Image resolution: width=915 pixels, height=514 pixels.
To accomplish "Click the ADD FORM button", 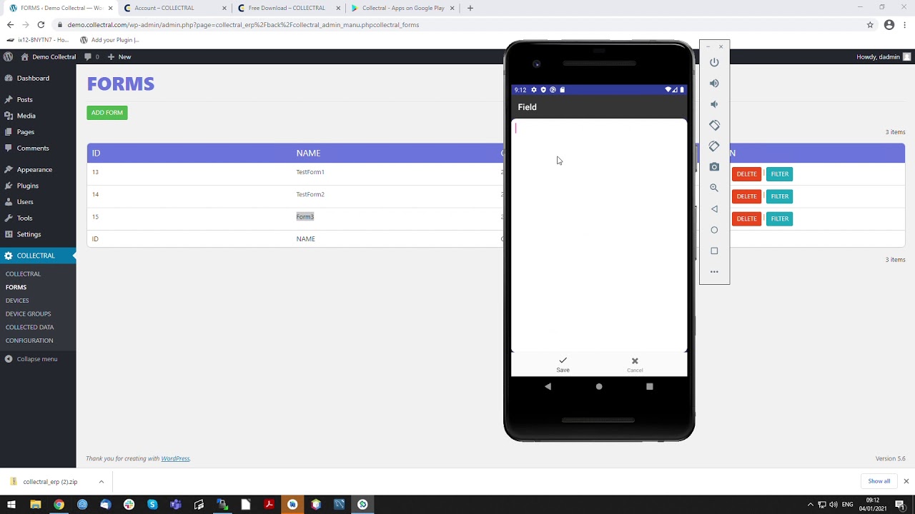I will tap(107, 113).
